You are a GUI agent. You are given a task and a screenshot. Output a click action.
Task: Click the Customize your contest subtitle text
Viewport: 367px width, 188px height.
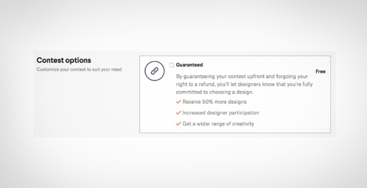point(79,69)
